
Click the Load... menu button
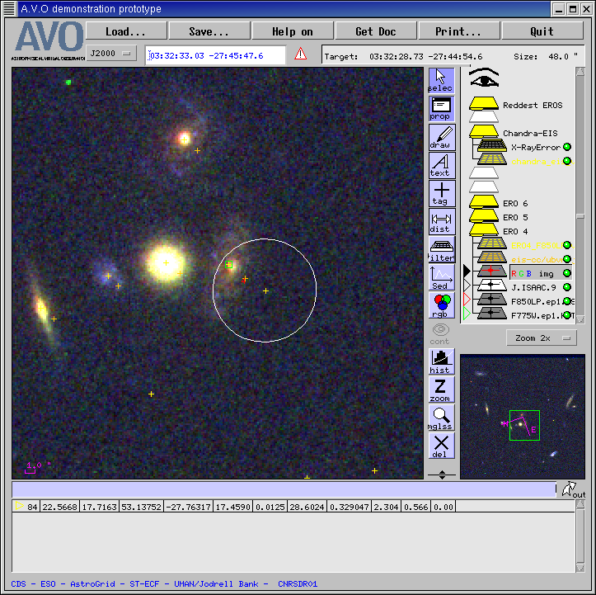coord(125,31)
